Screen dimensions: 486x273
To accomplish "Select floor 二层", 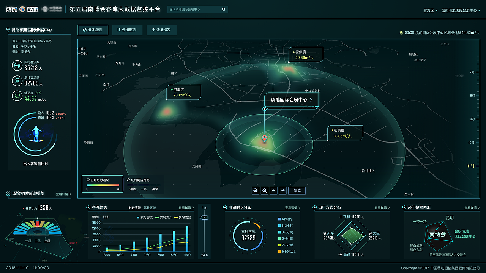I will pos(38,241).
